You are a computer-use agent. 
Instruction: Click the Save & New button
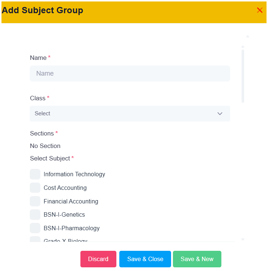click(197, 259)
